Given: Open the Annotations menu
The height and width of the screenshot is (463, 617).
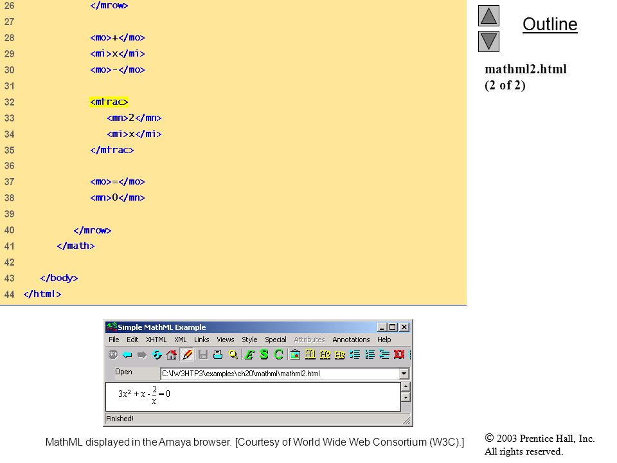Looking at the screenshot, I should tap(351, 340).
